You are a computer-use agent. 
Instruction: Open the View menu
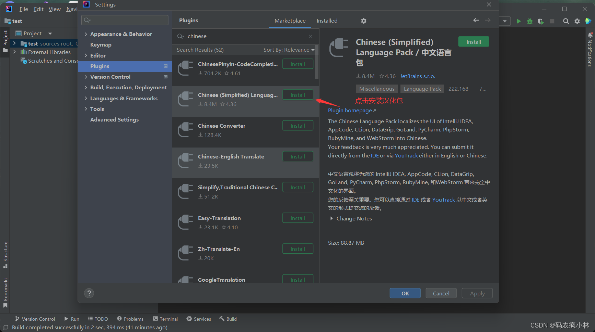tap(55, 9)
